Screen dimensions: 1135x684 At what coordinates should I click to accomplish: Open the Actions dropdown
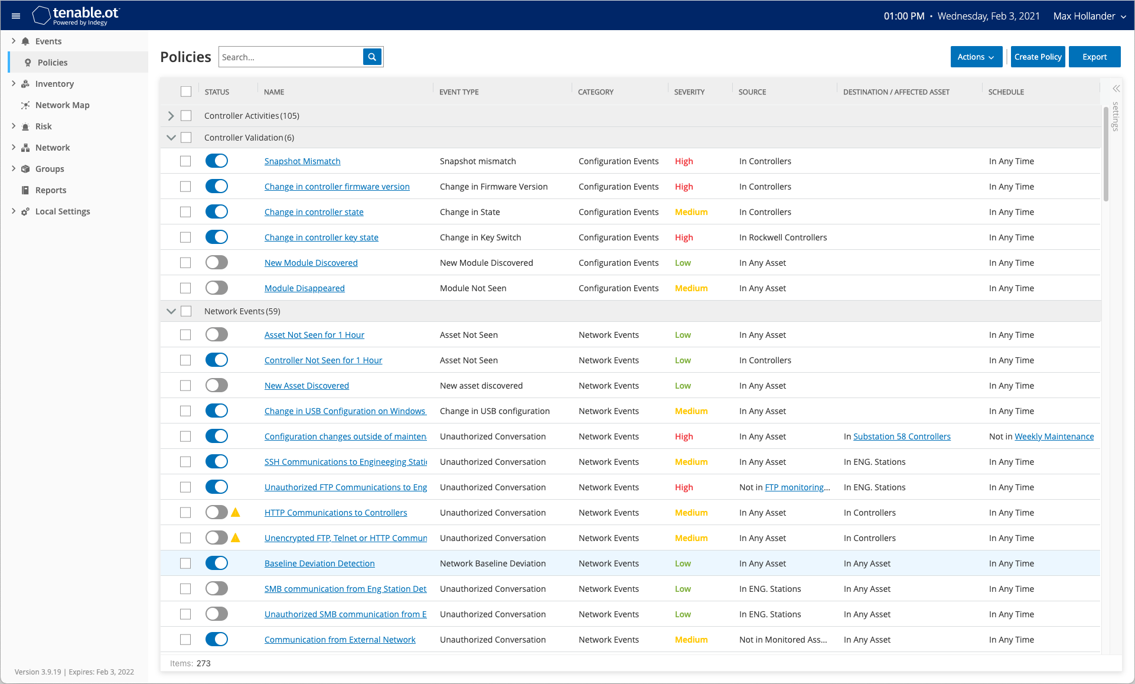click(x=976, y=57)
